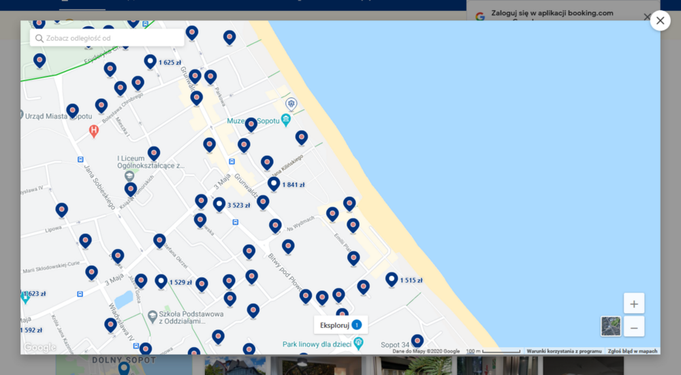Viewport: 681px width, 375px height.
Task: Click the 1 529 zł map pin
Action: (161, 280)
